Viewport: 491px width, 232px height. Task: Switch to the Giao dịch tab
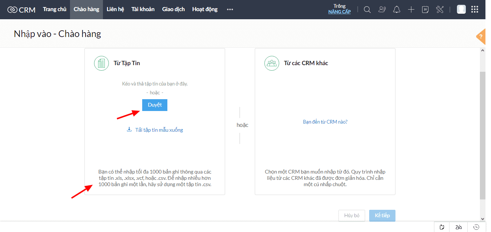[173, 9]
